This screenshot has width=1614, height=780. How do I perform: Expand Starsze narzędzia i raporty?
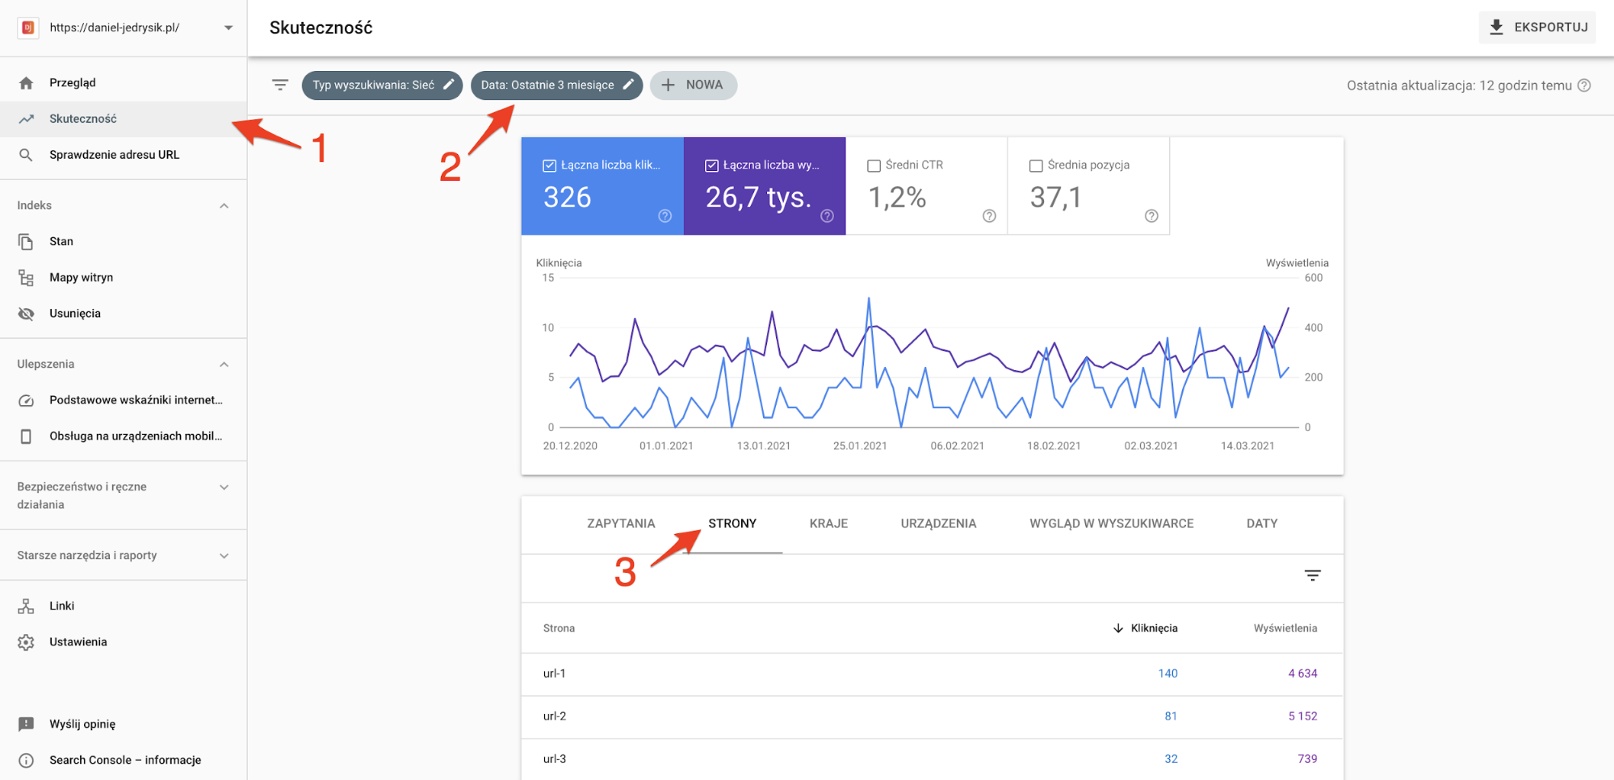pyautogui.click(x=224, y=556)
